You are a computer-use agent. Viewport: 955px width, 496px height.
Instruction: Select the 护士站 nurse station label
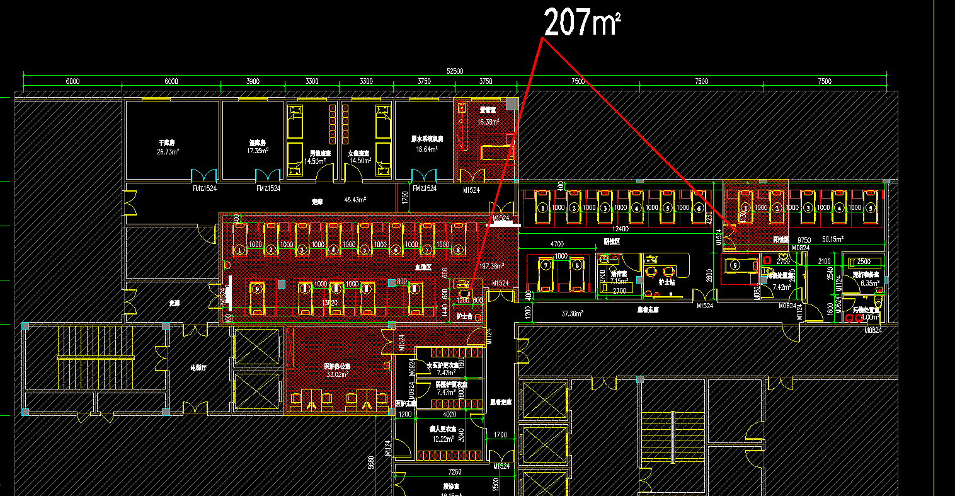coord(666,282)
